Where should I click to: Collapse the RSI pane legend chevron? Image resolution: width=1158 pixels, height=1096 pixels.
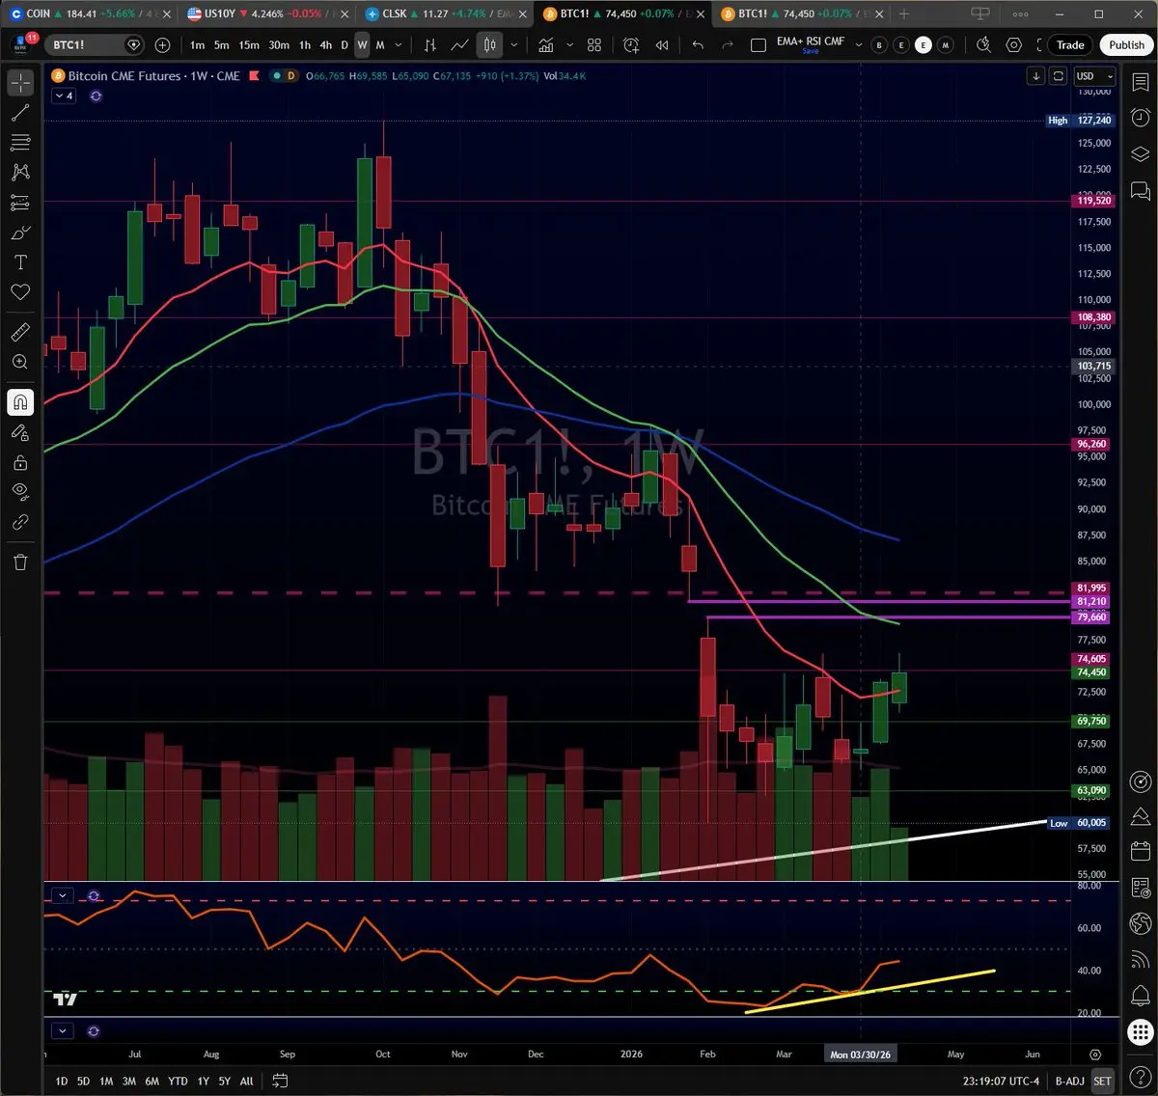click(x=63, y=895)
